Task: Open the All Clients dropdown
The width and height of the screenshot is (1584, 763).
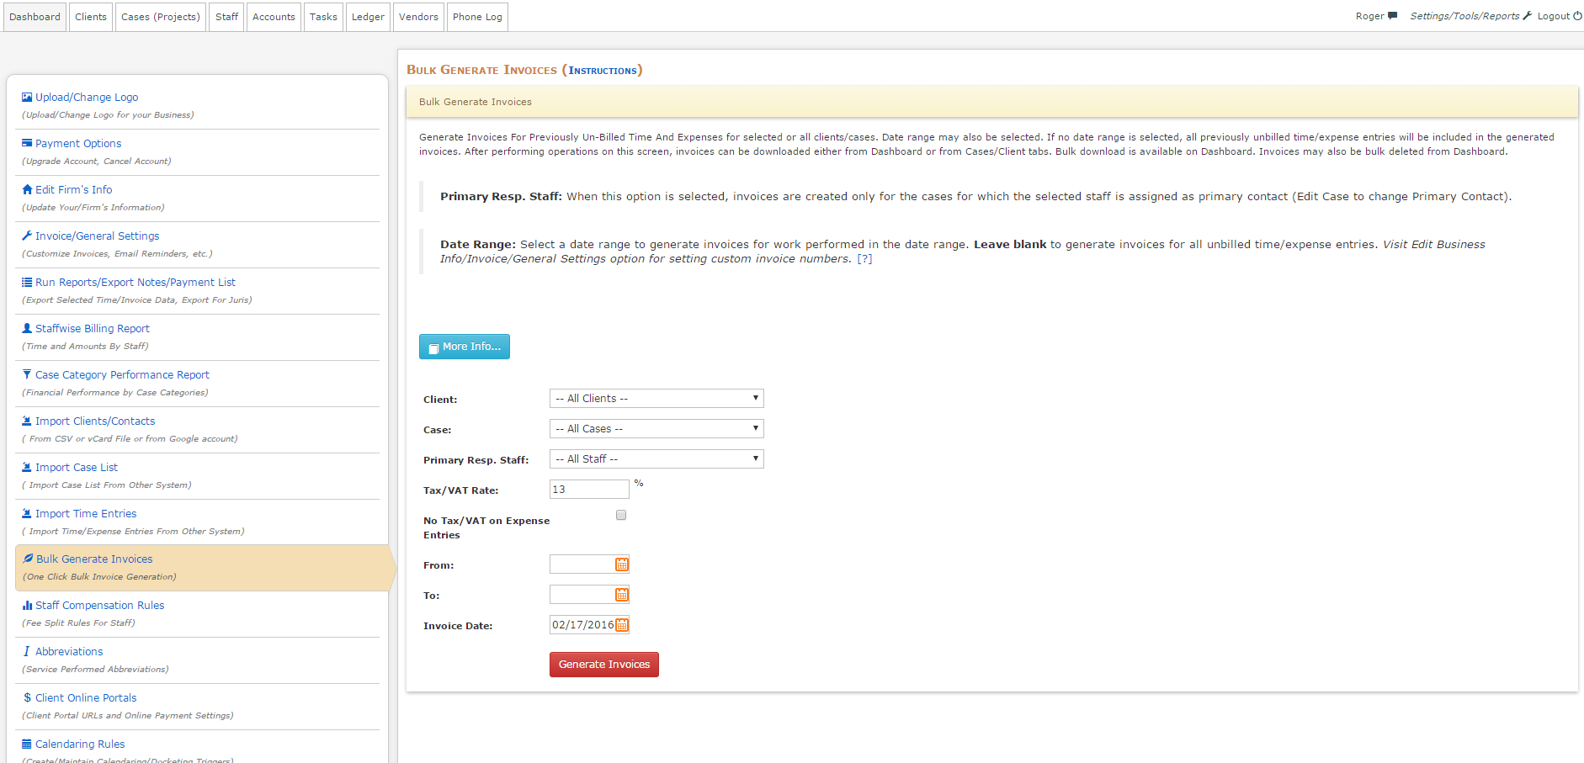Action: 656,399
